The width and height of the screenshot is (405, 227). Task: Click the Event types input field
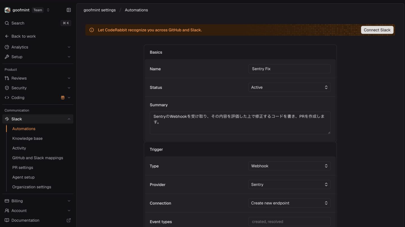pos(289,222)
